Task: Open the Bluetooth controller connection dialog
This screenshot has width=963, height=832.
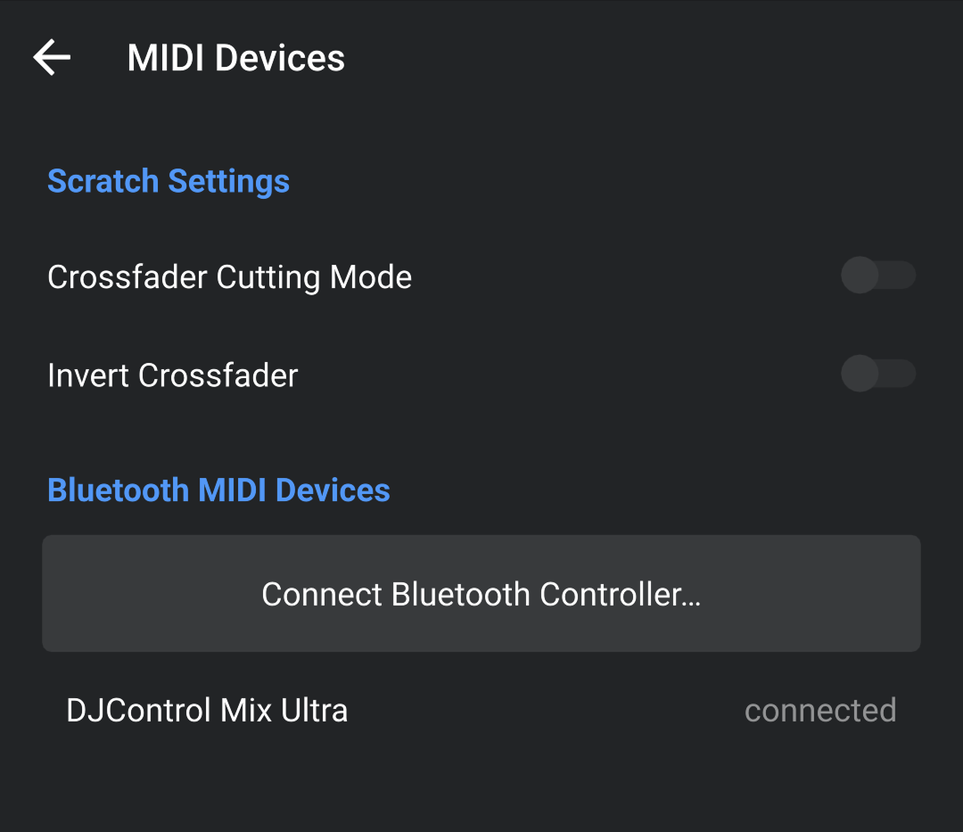Action: [481, 593]
